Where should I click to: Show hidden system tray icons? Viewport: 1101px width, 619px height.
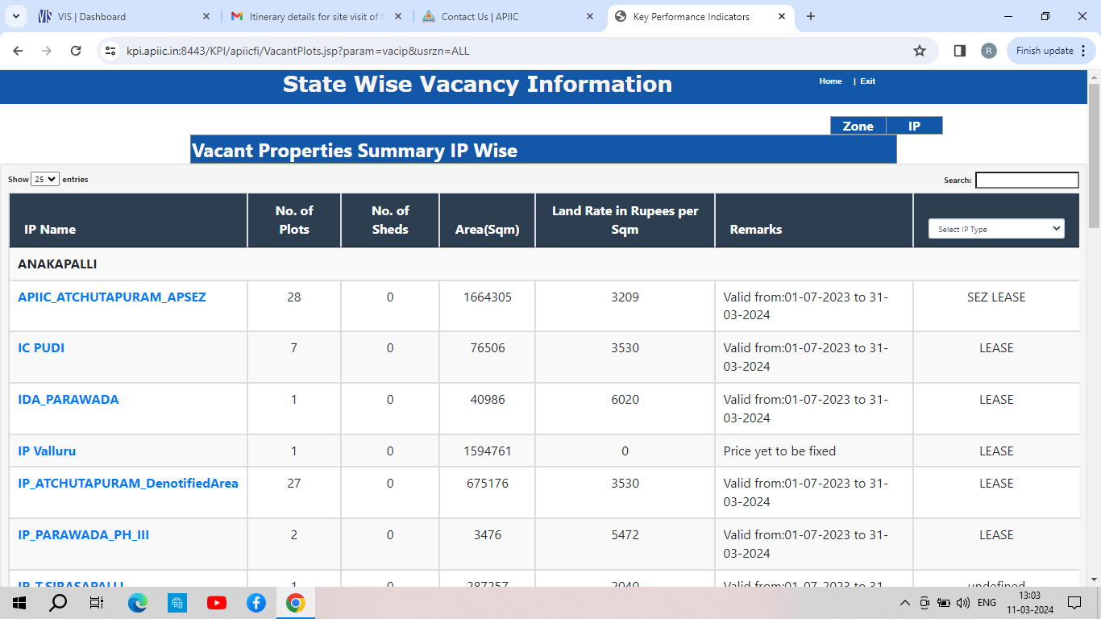pyautogui.click(x=905, y=603)
